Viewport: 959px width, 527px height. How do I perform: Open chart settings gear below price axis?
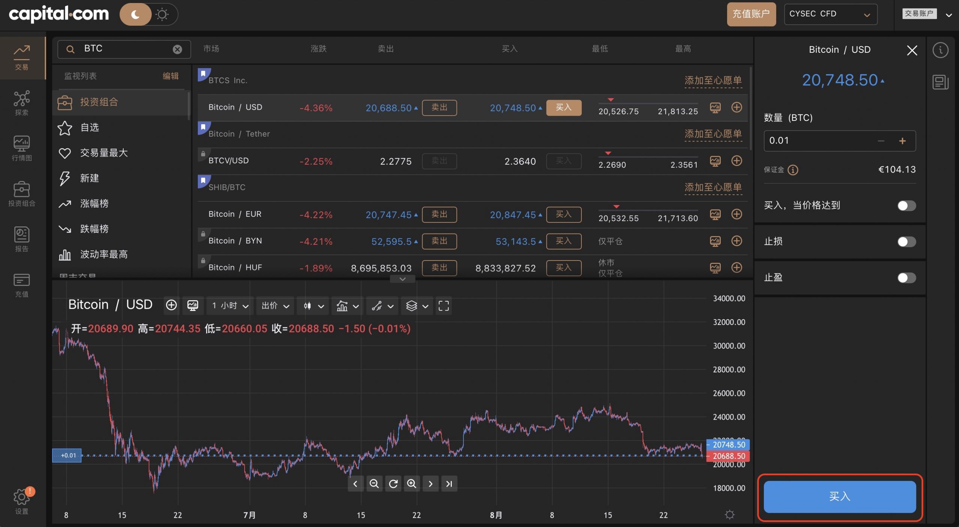729,515
